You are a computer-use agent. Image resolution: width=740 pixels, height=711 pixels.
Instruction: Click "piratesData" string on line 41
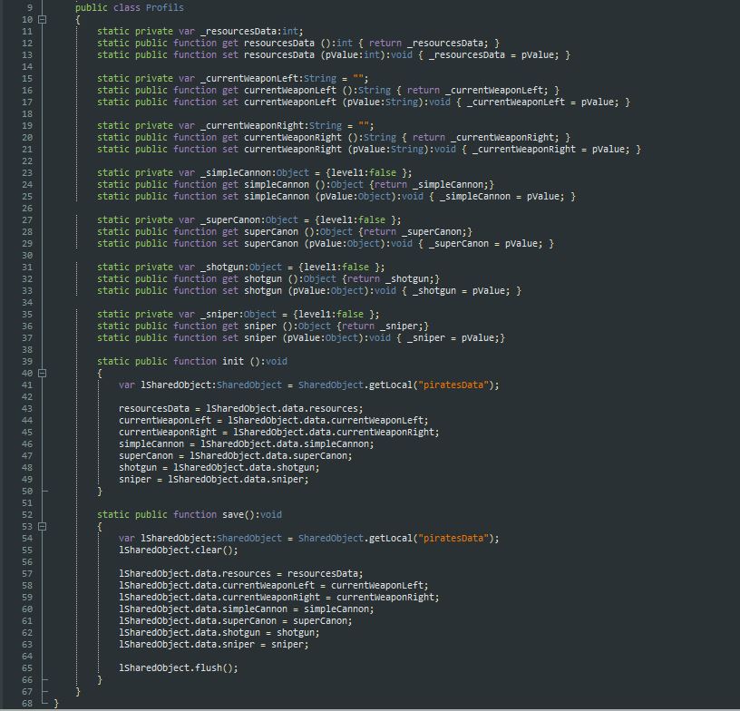[453, 385]
